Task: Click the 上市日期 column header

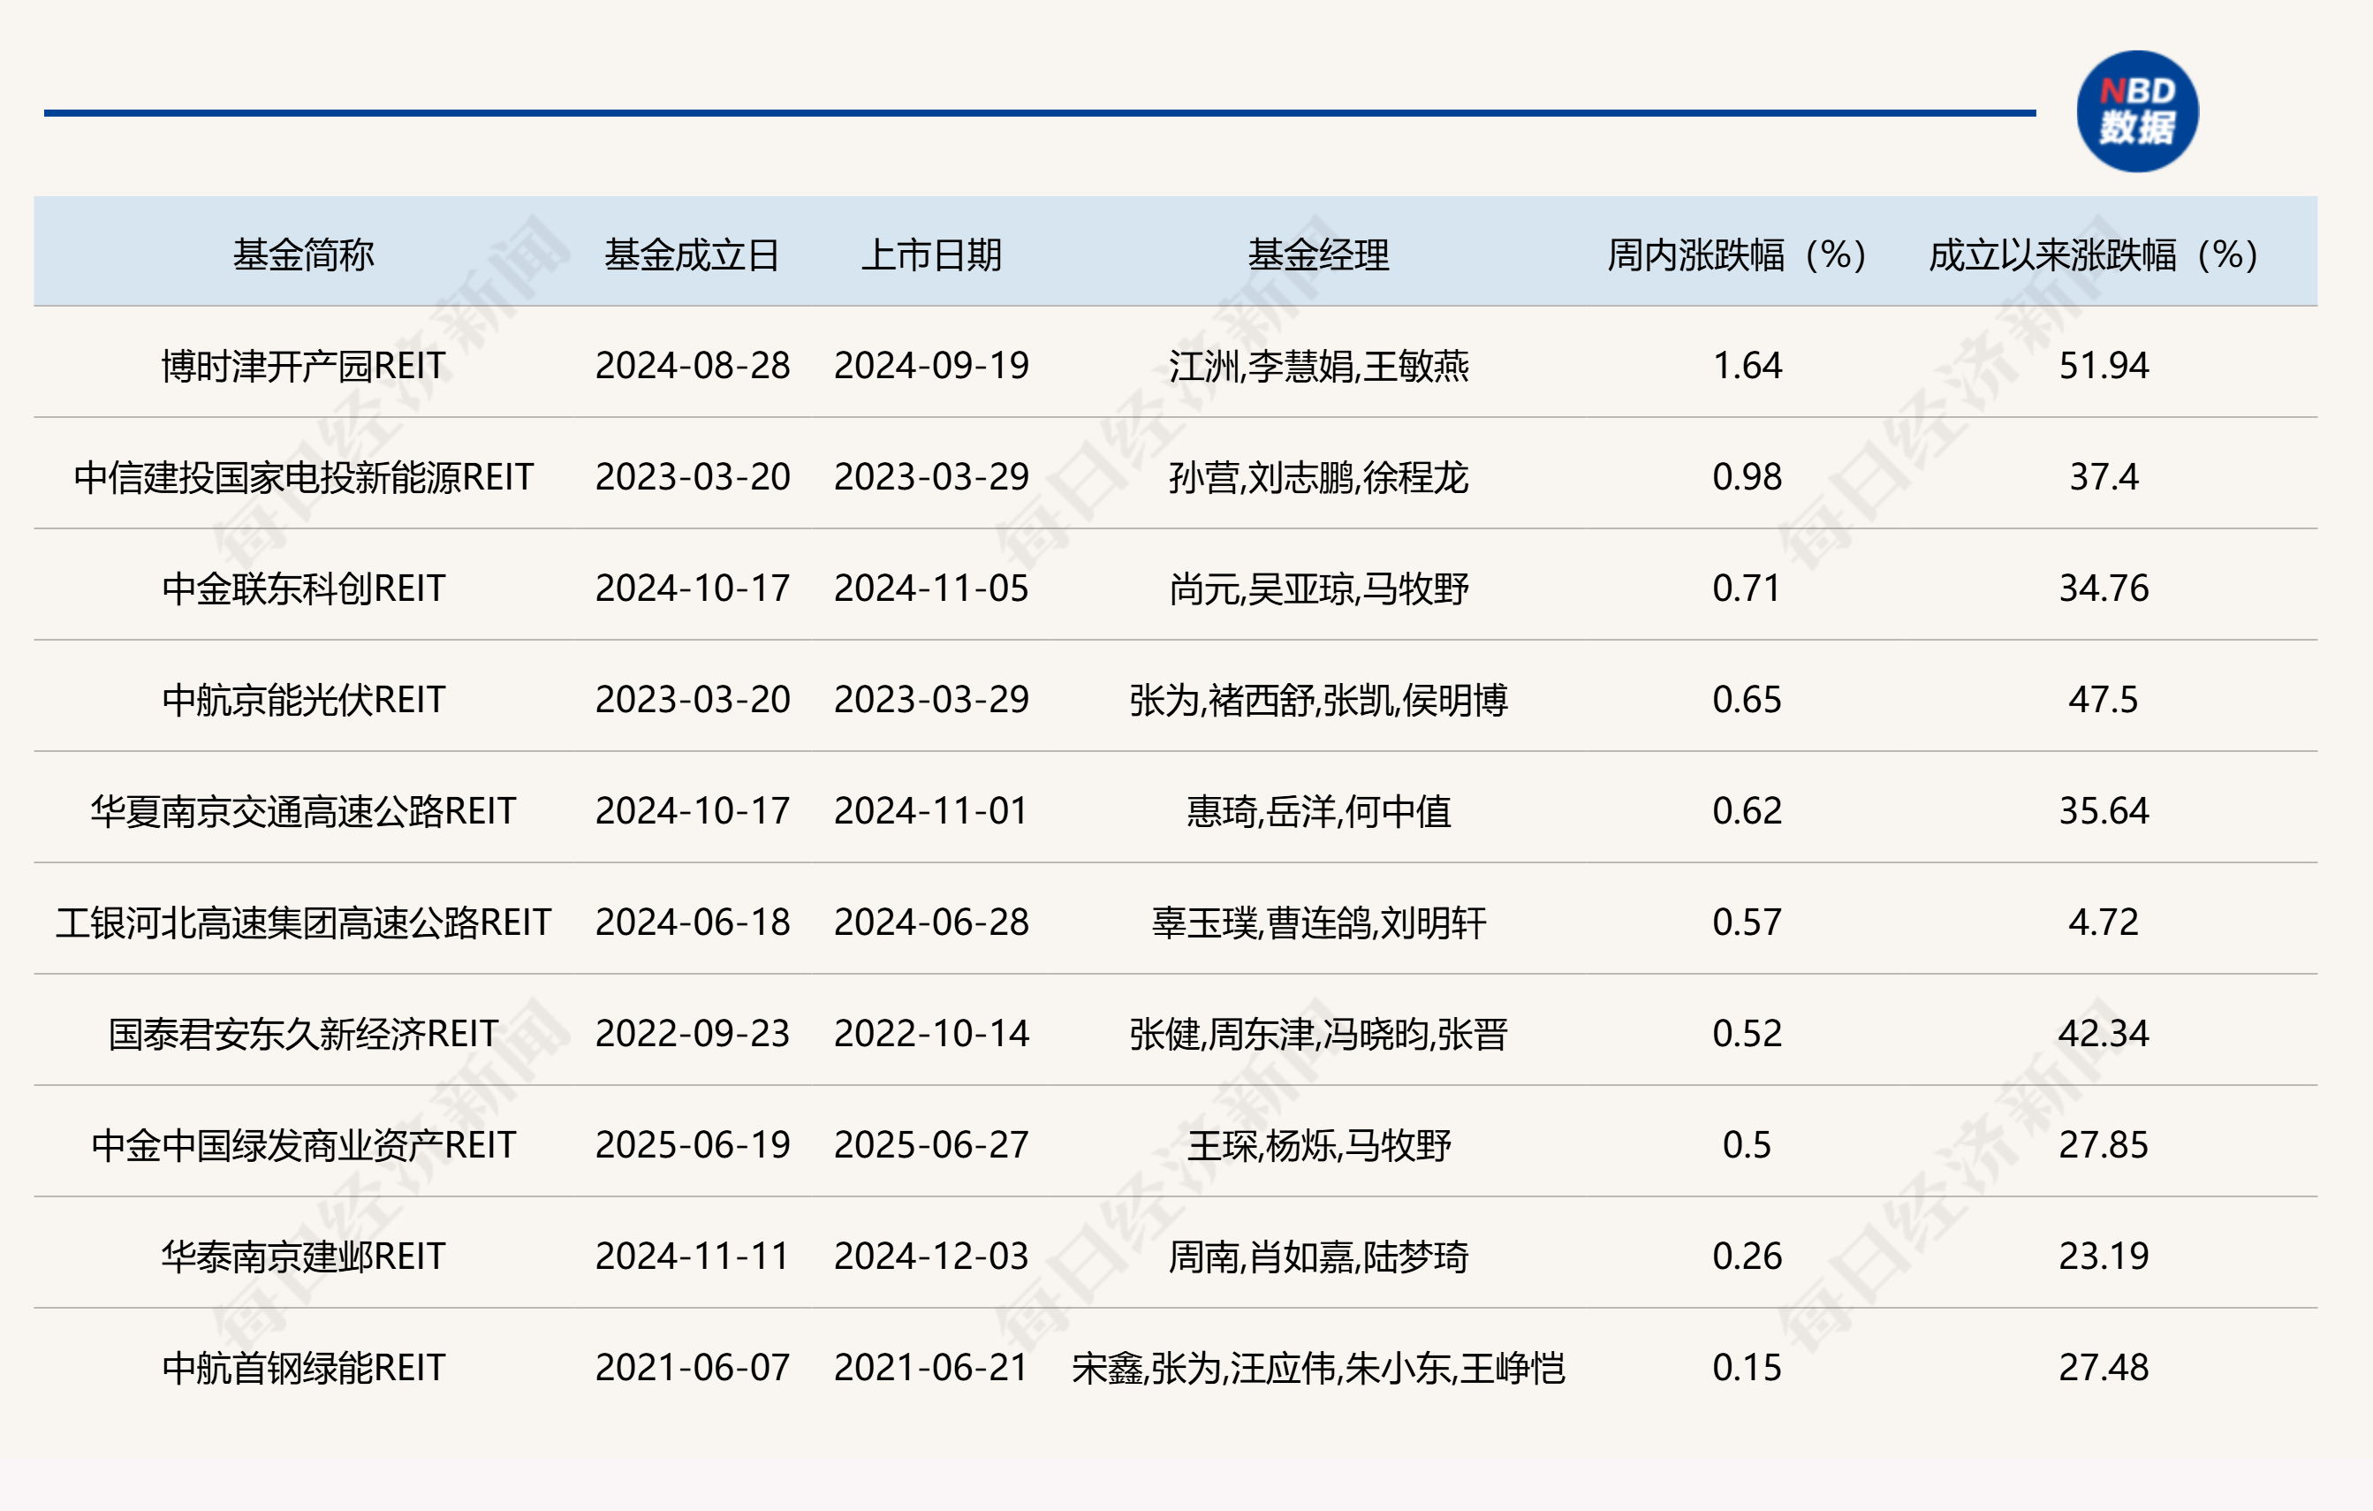Action: [931, 254]
